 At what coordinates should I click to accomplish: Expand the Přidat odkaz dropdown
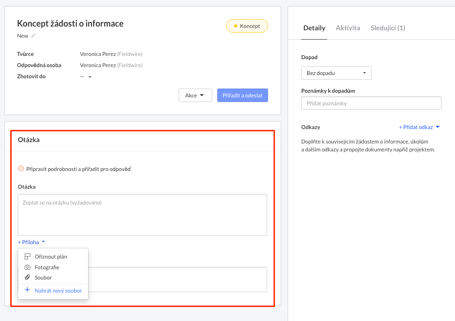coord(419,127)
